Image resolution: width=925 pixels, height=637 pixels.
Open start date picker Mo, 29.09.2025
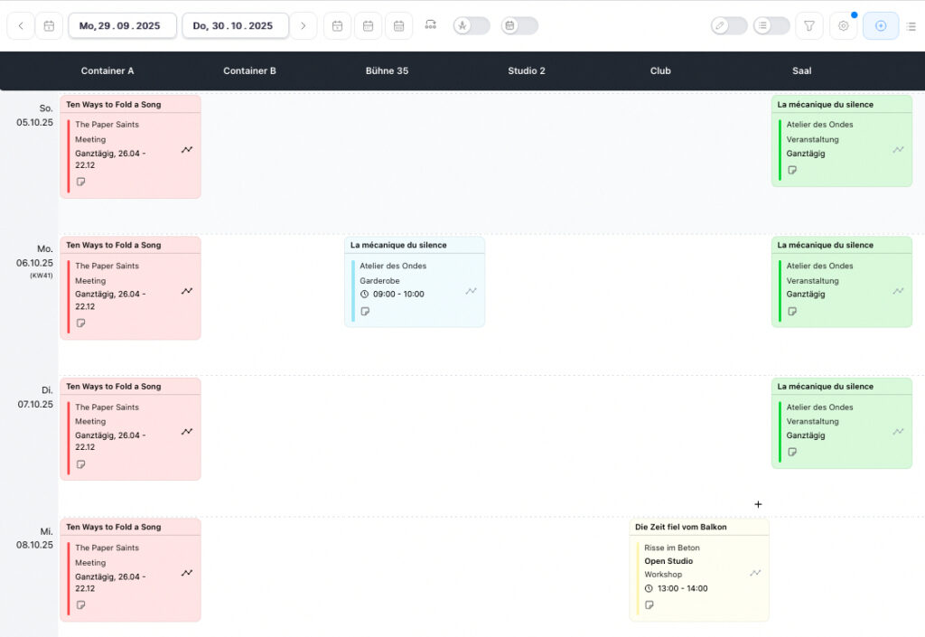point(122,26)
